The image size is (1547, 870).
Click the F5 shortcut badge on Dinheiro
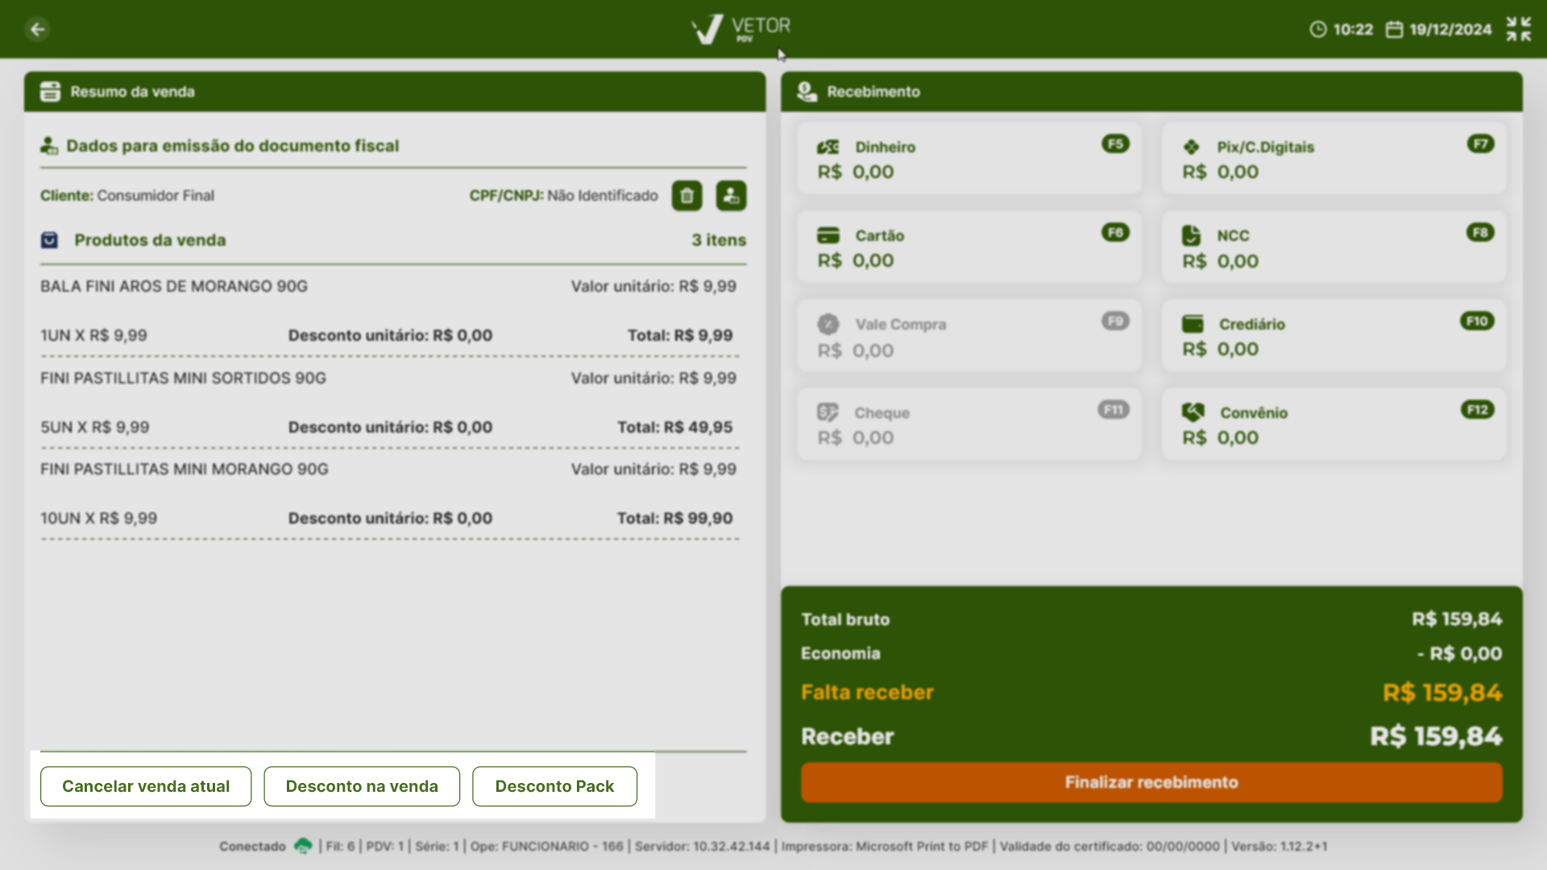[x=1115, y=144]
